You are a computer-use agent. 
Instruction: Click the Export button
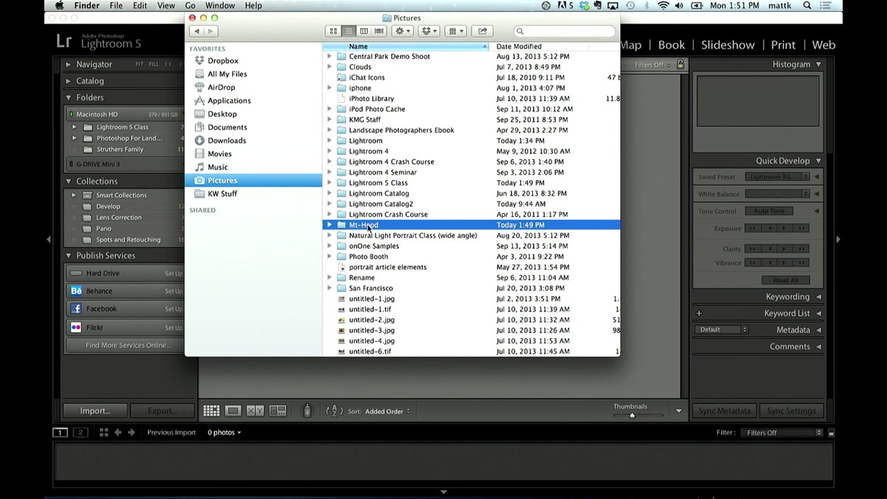[162, 411]
